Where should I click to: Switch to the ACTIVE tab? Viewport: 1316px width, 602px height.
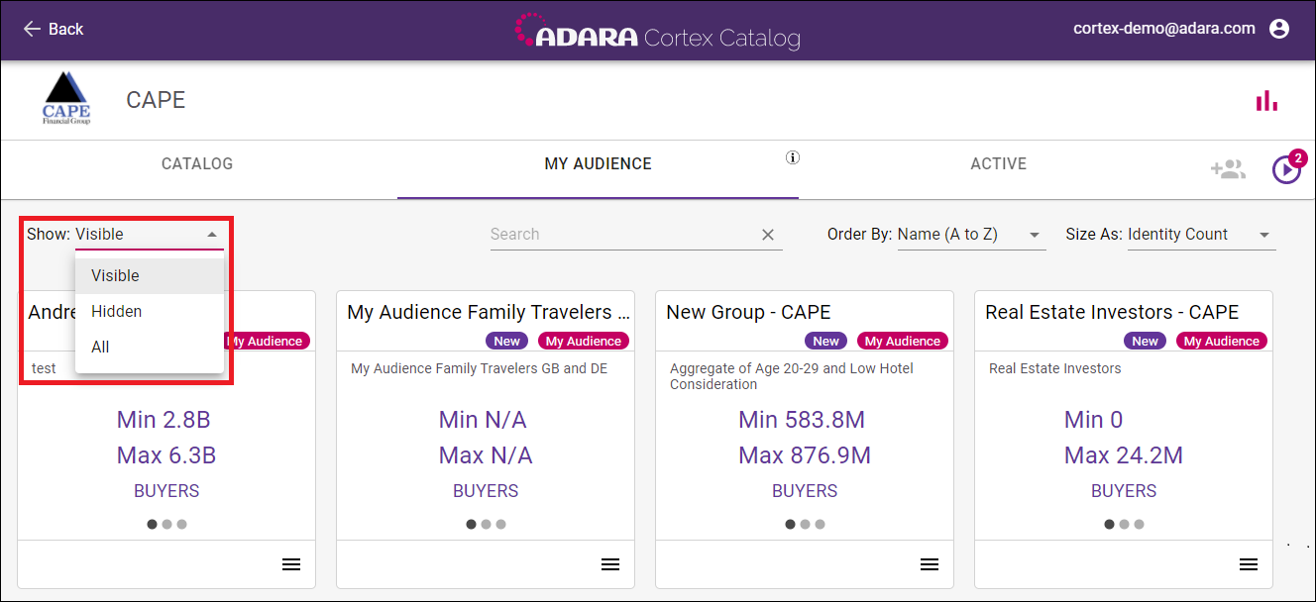(998, 164)
